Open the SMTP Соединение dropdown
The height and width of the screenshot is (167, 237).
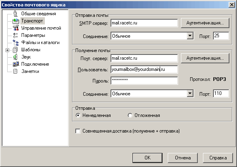point(190,36)
